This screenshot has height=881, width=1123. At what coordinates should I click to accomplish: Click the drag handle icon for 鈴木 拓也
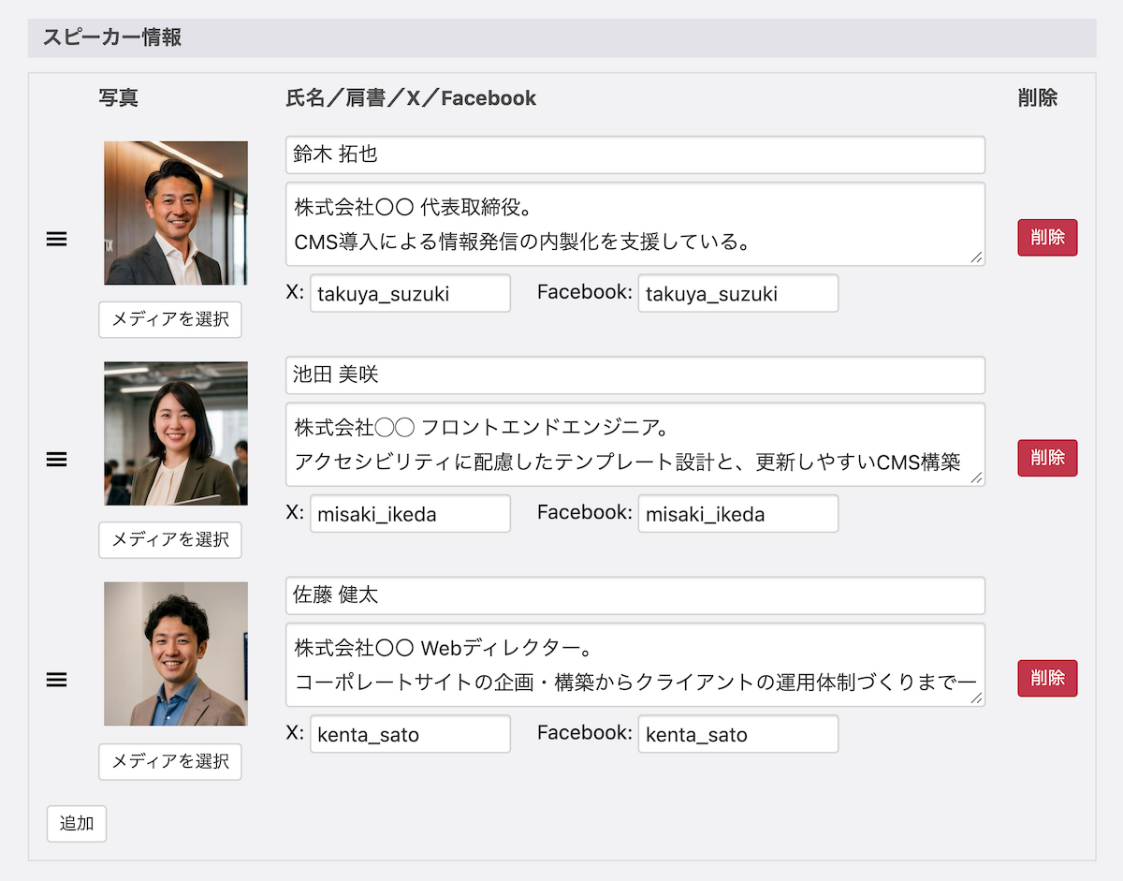[56, 239]
